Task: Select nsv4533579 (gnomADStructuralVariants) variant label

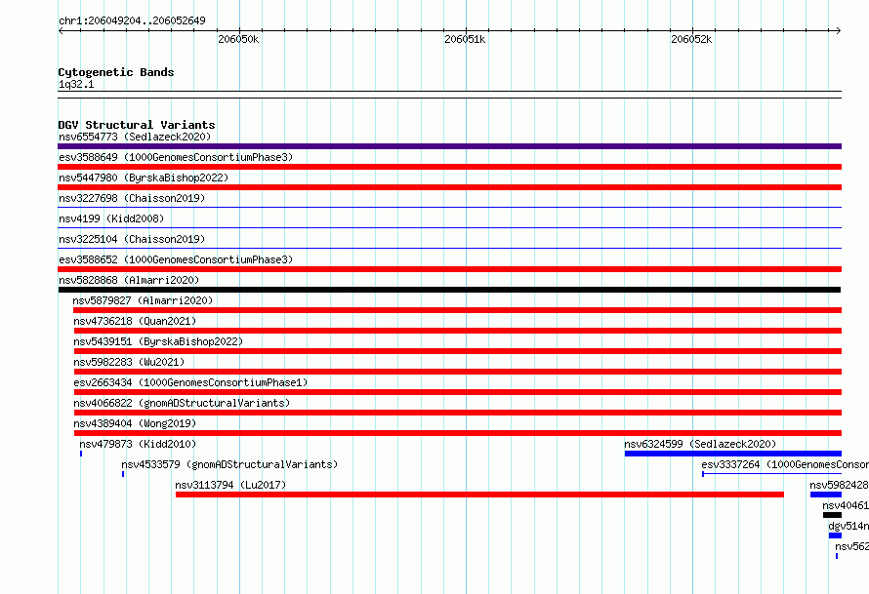Action: coord(229,464)
